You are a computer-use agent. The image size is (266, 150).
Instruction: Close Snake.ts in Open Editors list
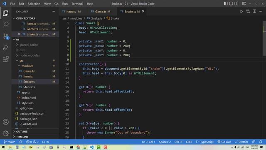pos(19,34)
